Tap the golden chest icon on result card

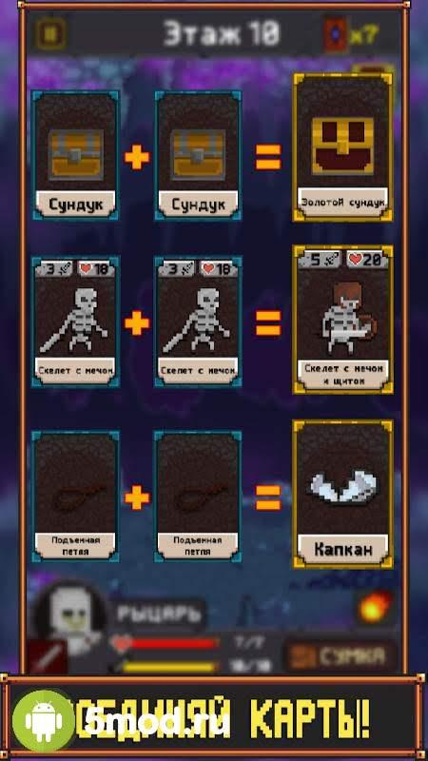coord(342,146)
